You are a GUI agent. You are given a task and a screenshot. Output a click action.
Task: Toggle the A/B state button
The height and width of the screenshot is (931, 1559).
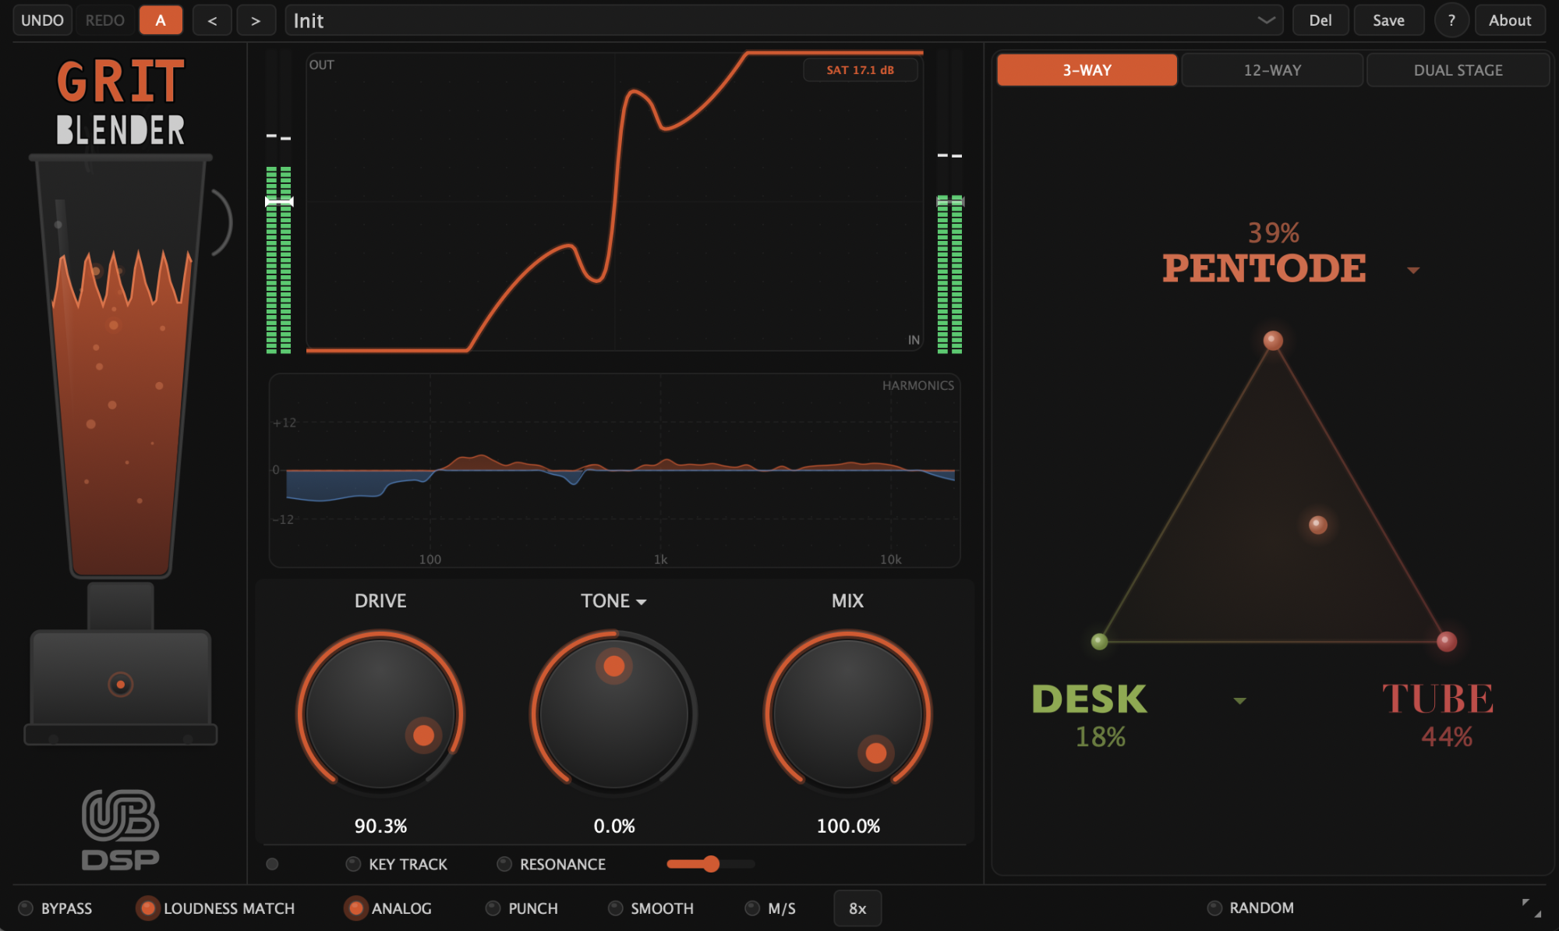point(161,20)
